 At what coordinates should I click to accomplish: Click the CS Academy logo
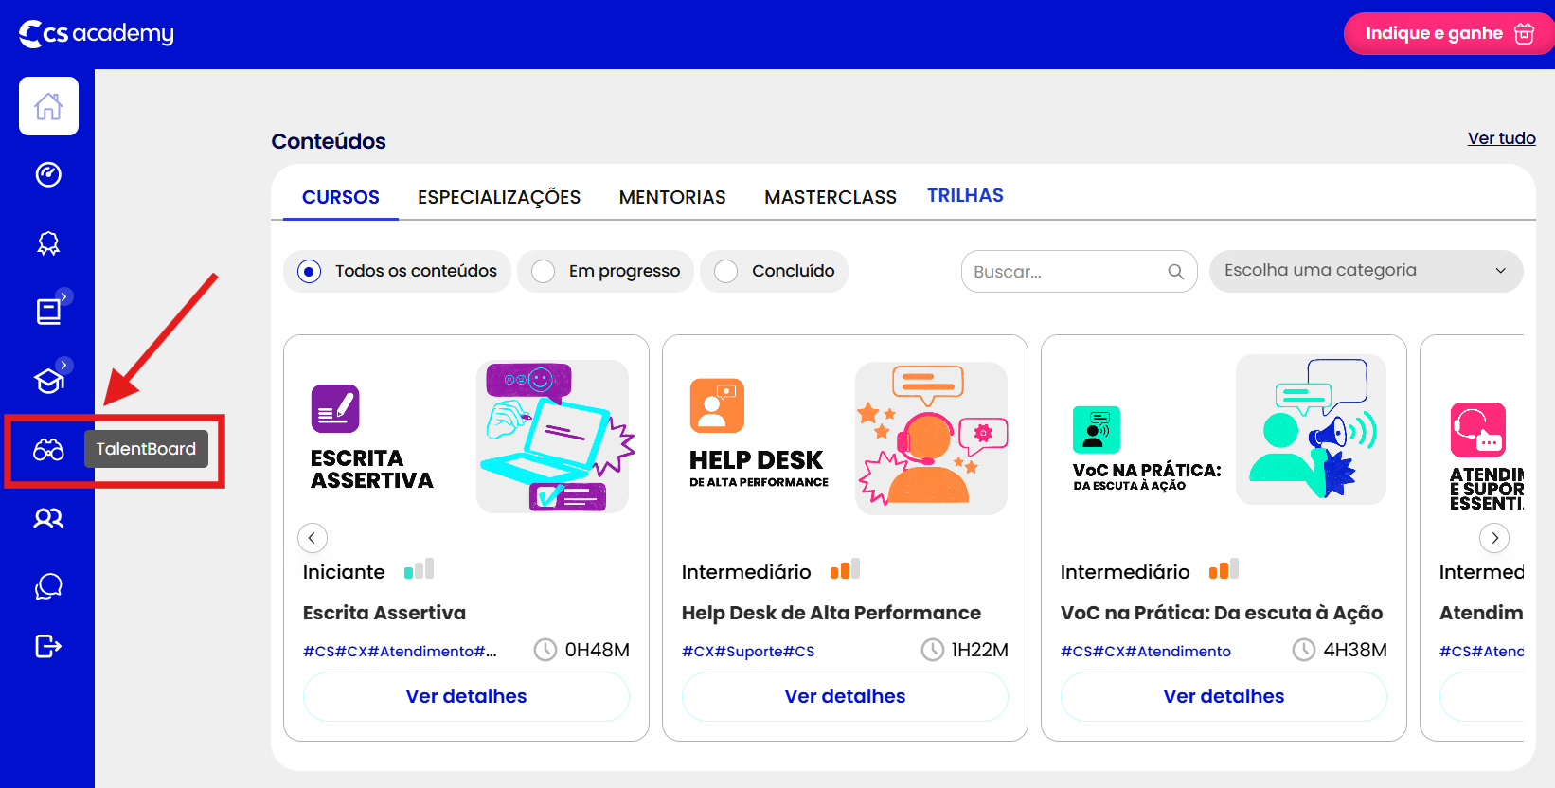point(97,33)
